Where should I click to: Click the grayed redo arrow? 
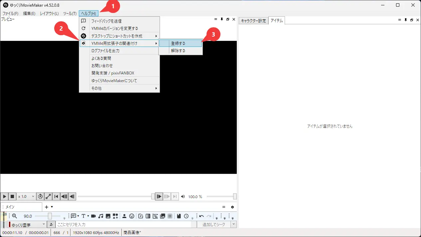pyautogui.click(x=209, y=216)
